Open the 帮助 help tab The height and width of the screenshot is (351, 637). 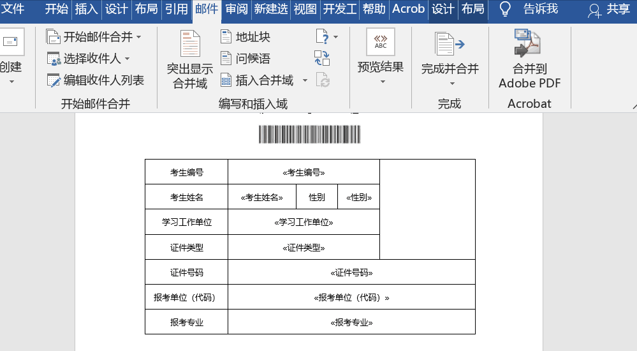point(374,8)
